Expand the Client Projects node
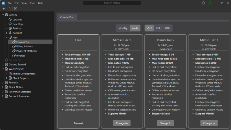Screen dimensions: 231x130 (6, 78)
